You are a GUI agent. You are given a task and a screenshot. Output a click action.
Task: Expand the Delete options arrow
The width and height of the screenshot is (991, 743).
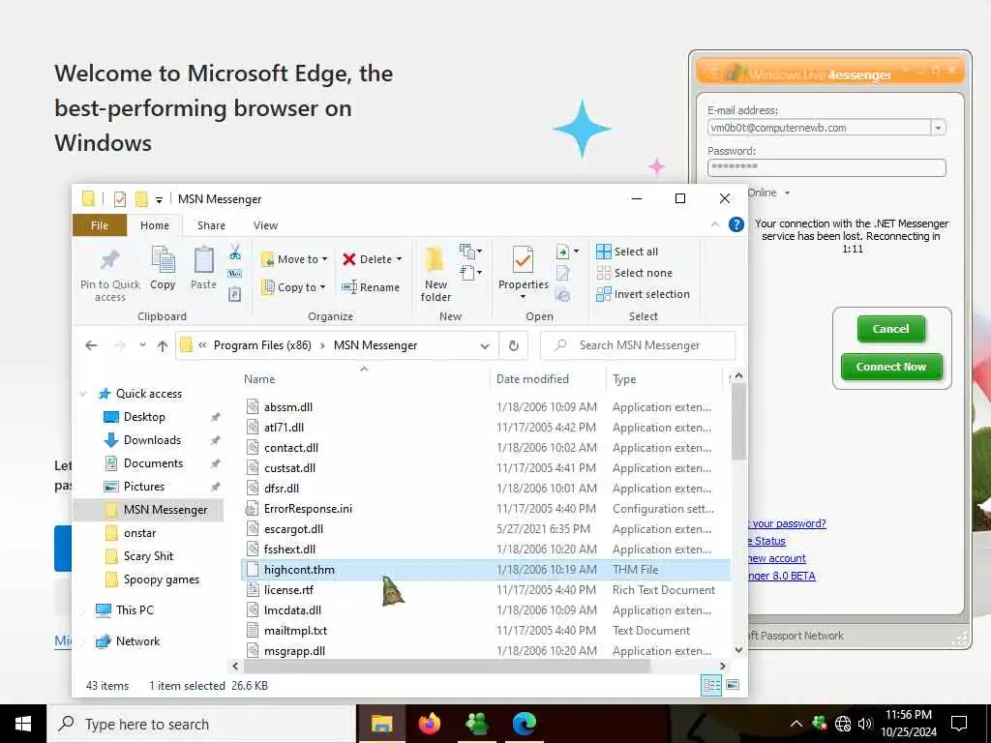click(399, 259)
